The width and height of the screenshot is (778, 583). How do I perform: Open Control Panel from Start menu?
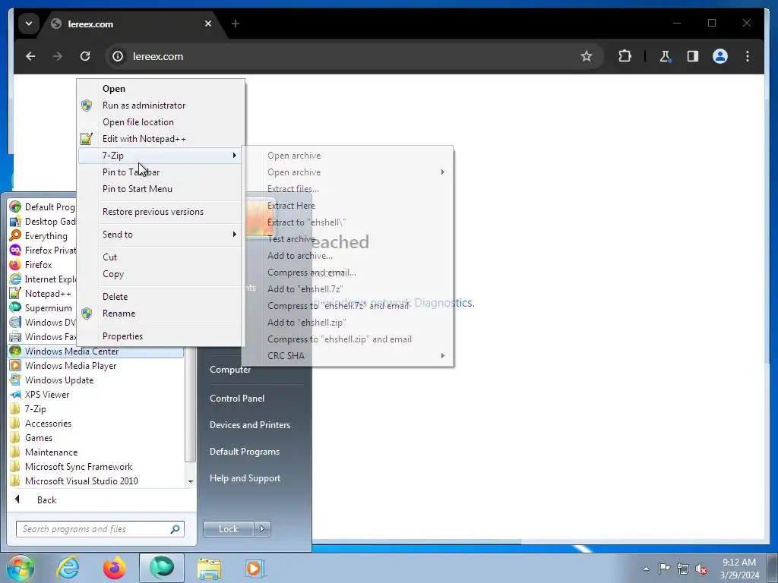coord(237,398)
